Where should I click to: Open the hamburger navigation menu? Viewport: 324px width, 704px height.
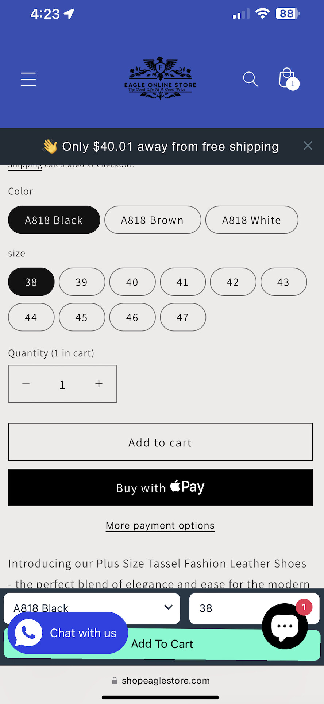(x=28, y=79)
